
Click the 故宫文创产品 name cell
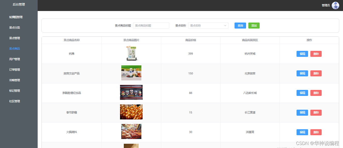[x=72, y=73]
